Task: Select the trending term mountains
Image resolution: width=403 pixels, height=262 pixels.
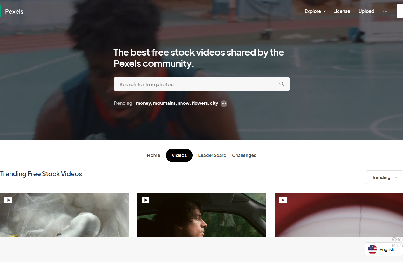Action: [x=164, y=103]
